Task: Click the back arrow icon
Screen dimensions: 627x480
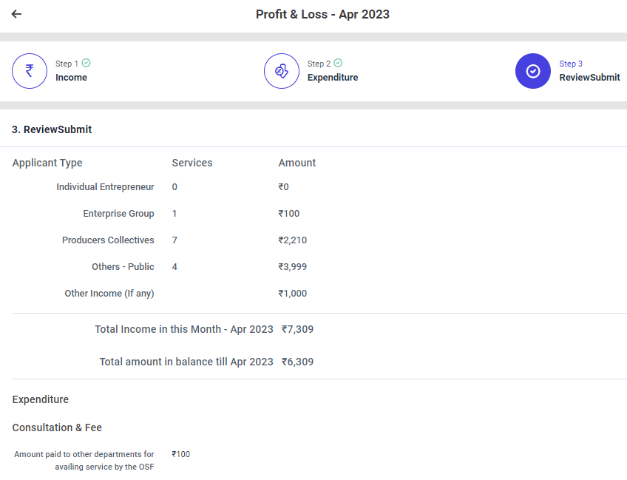Action: (16, 14)
